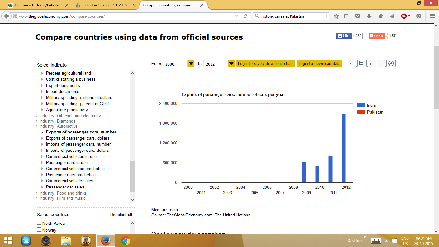Viewport: 439px width, 247px height.
Task: Select the Compare countries tab
Action: [x=173, y=5]
